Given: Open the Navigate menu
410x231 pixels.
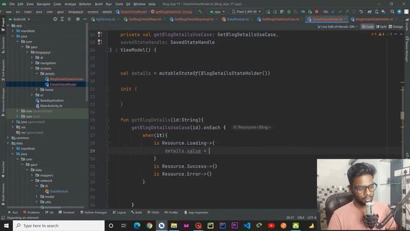Looking at the screenshot, I should click(x=44, y=4).
